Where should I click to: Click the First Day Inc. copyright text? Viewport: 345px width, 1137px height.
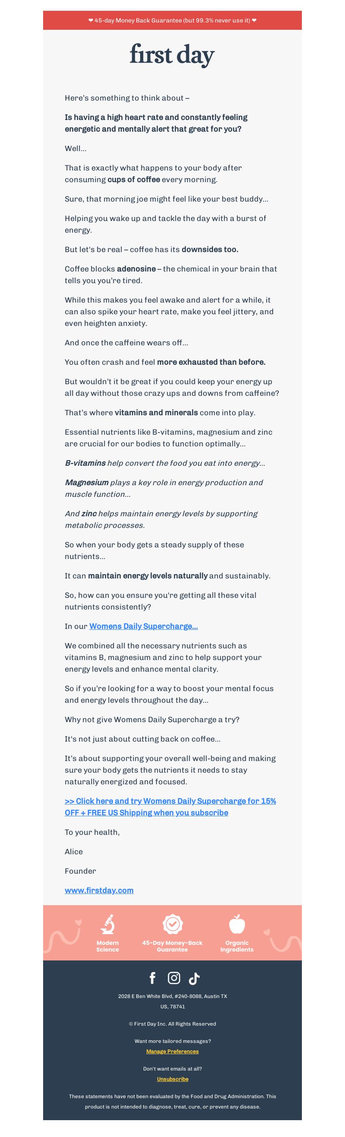(172, 1023)
